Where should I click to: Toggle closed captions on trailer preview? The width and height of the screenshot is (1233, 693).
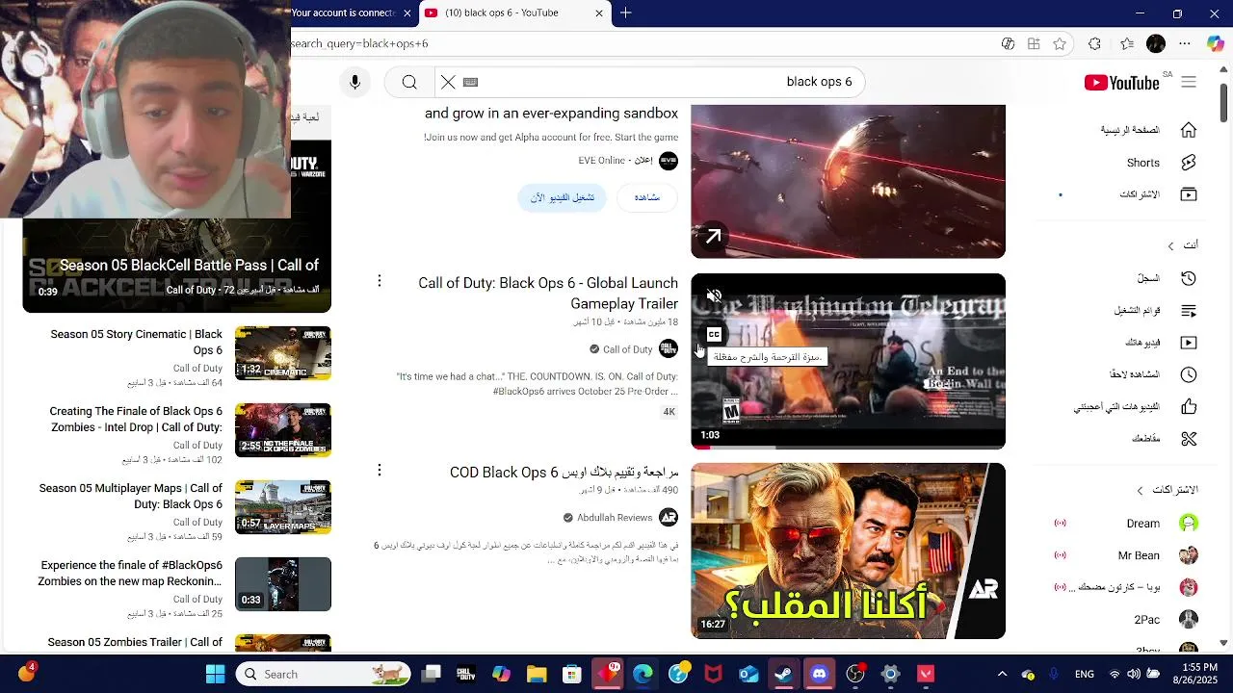714,335
